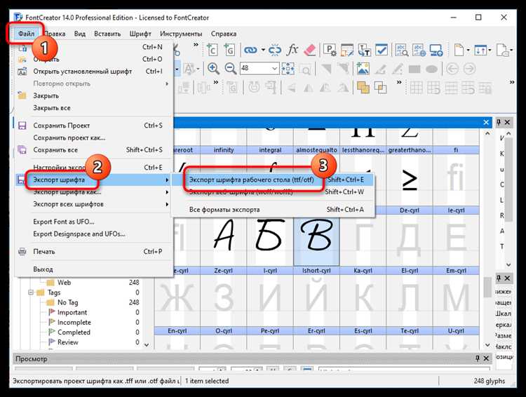This screenshot has width=526, height=397.
Task: Click the unlink broken chain icon
Action: coord(275,51)
